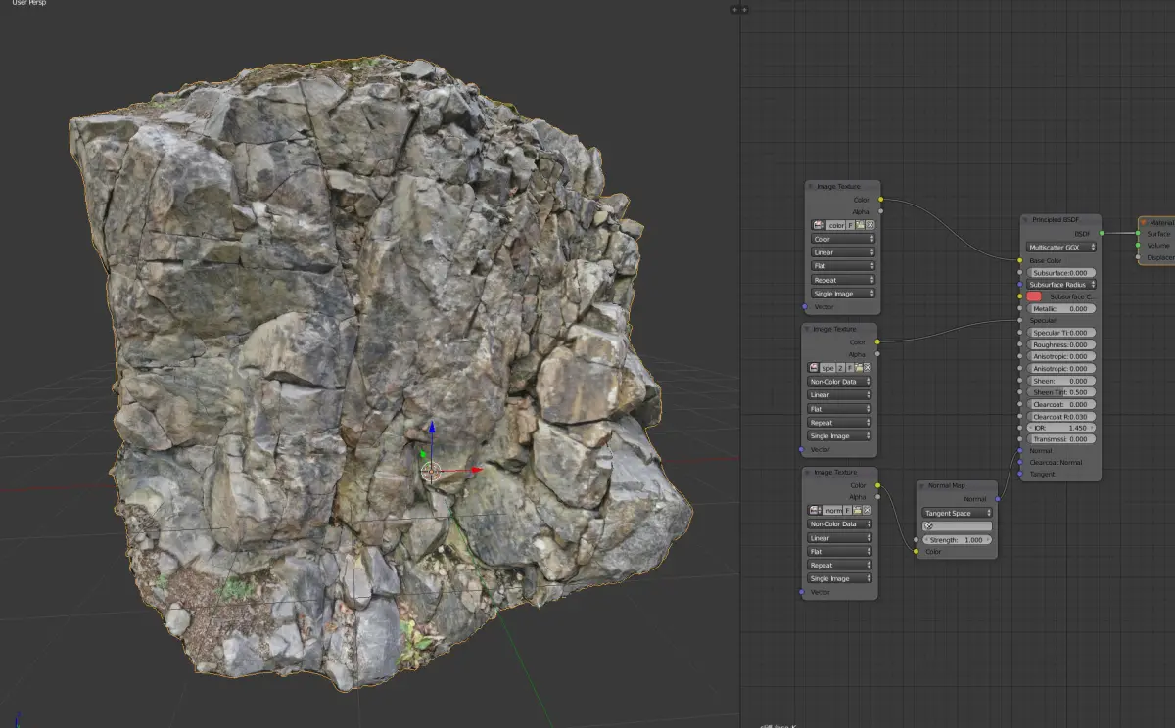Click the Normal output socket of the Normal Map node

(x=998, y=499)
